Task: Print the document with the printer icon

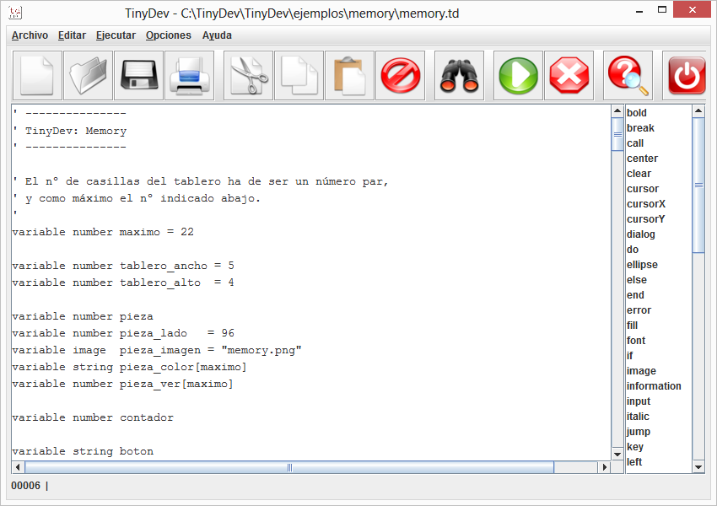Action: point(189,75)
